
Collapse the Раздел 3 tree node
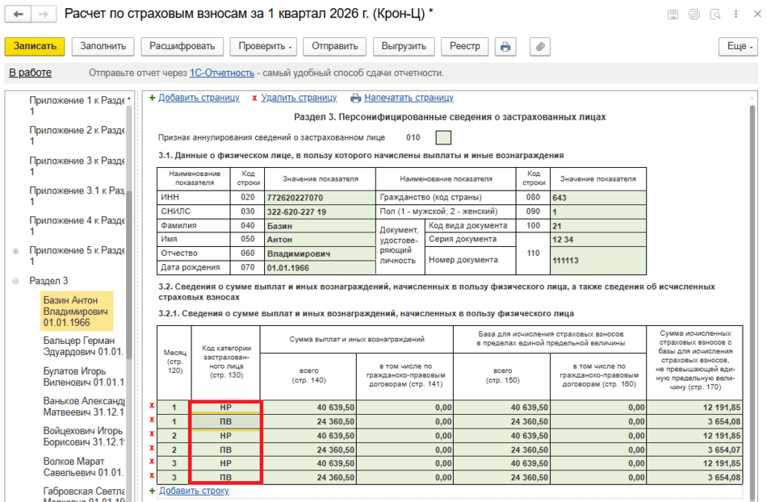[x=15, y=281]
